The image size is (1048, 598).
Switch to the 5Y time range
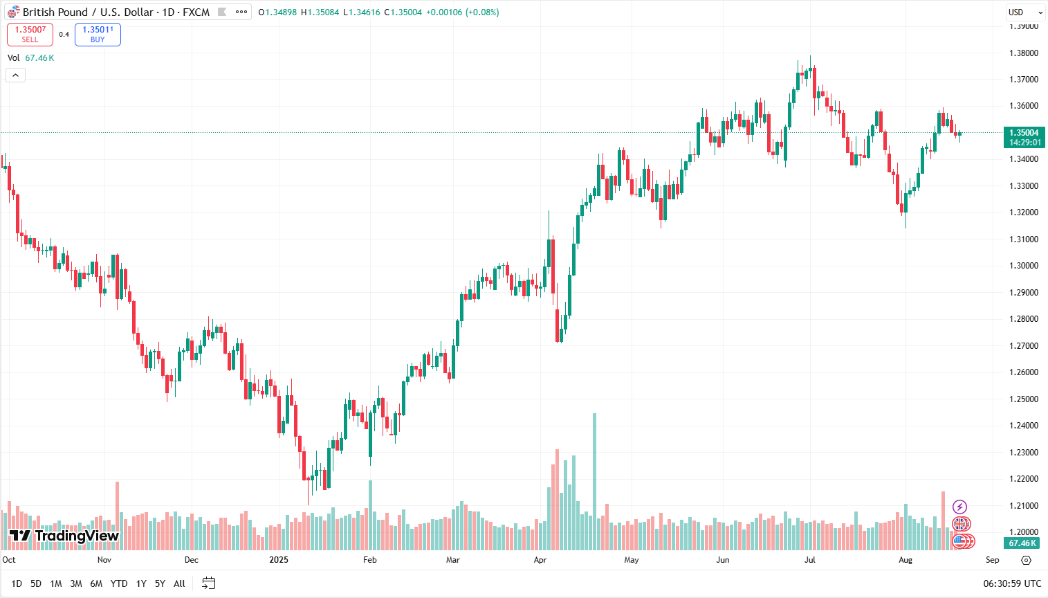point(160,583)
